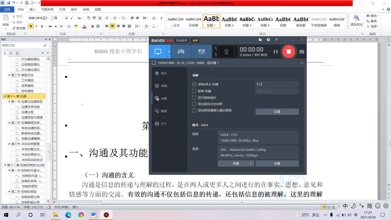Viewport: 391px width, 220px height.
Task: Apply subscript formatting
Action: tap(56, 26)
